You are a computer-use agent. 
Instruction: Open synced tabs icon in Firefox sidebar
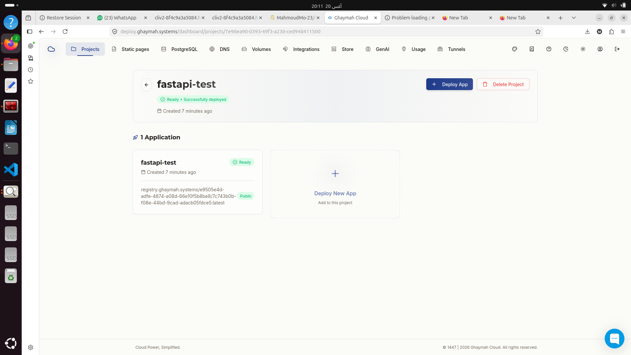[x=31, y=58]
